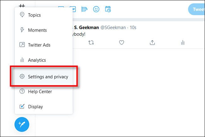Choose Twitter Ads menu entry

pos(39,45)
